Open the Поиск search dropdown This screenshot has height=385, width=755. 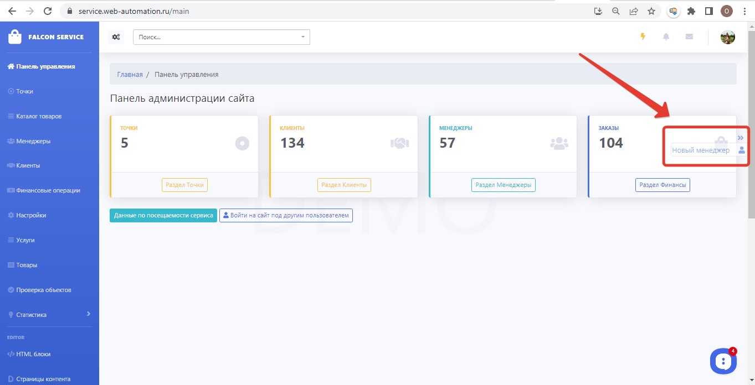pos(221,37)
